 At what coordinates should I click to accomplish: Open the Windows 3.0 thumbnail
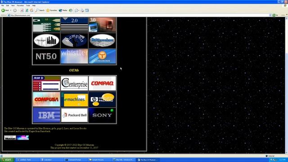[102, 25]
